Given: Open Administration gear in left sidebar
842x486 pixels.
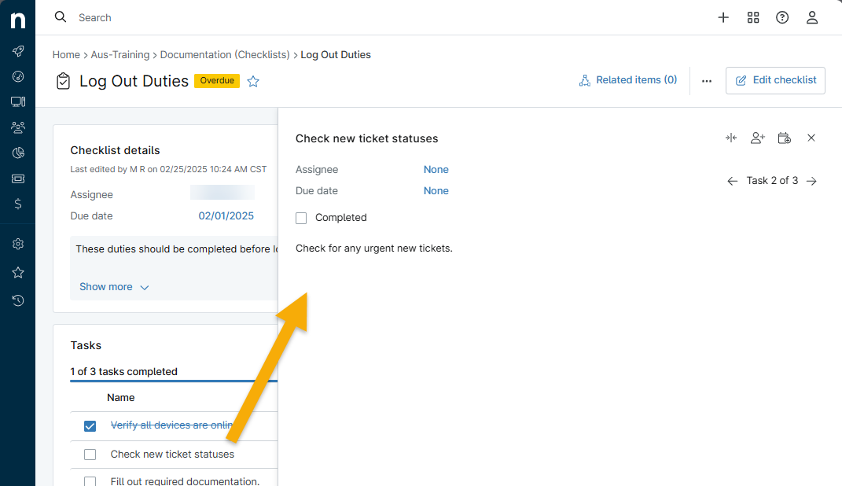Looking at the screenshot, I should point(17,244).
